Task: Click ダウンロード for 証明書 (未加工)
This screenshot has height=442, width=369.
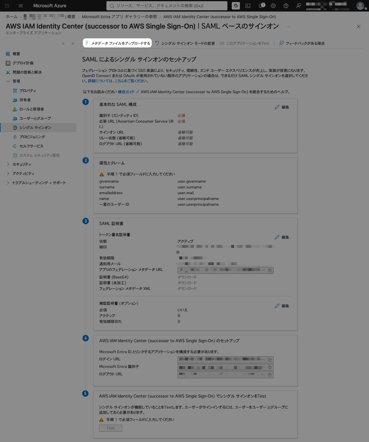Action: tap(187, 283)
